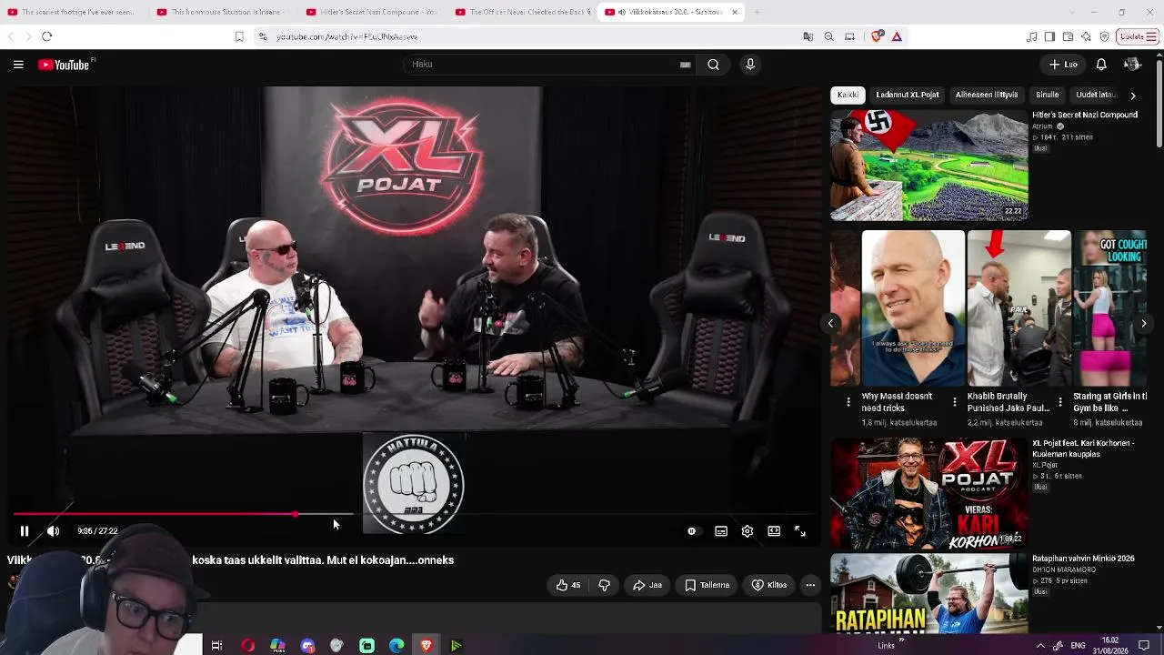1164x655 pixels.
Task: Open the account avatar menu
Action: pos(1132,65)
